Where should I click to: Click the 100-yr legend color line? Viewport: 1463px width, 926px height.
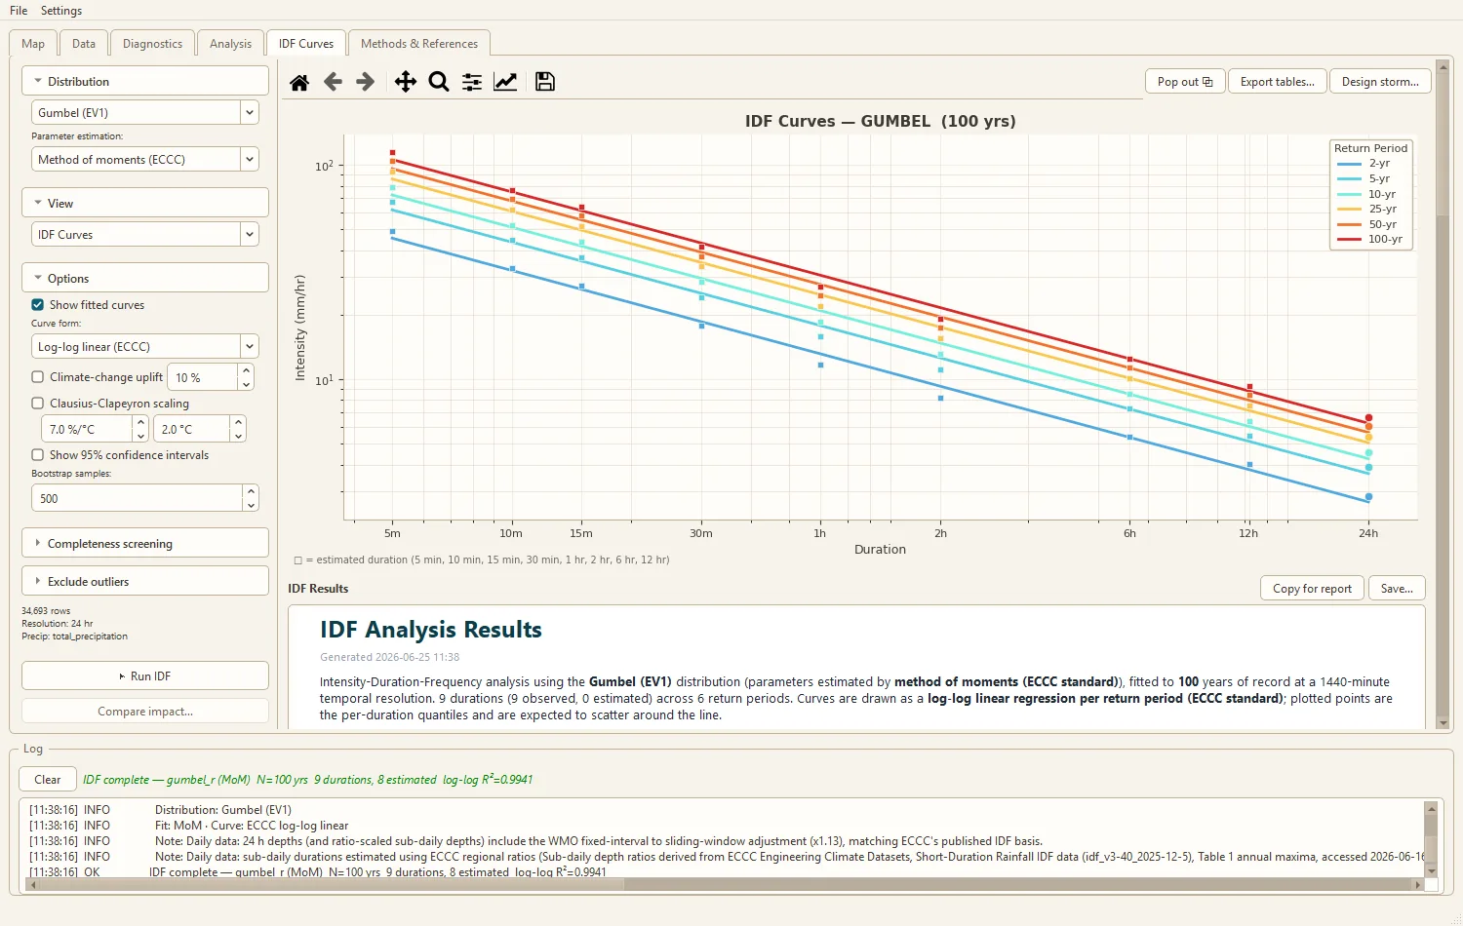pyautogui.click(x=1349, y=240)
